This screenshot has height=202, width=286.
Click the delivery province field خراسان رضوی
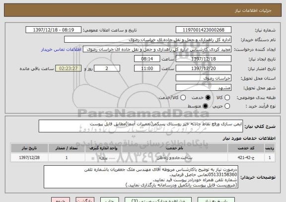[204, 78]
